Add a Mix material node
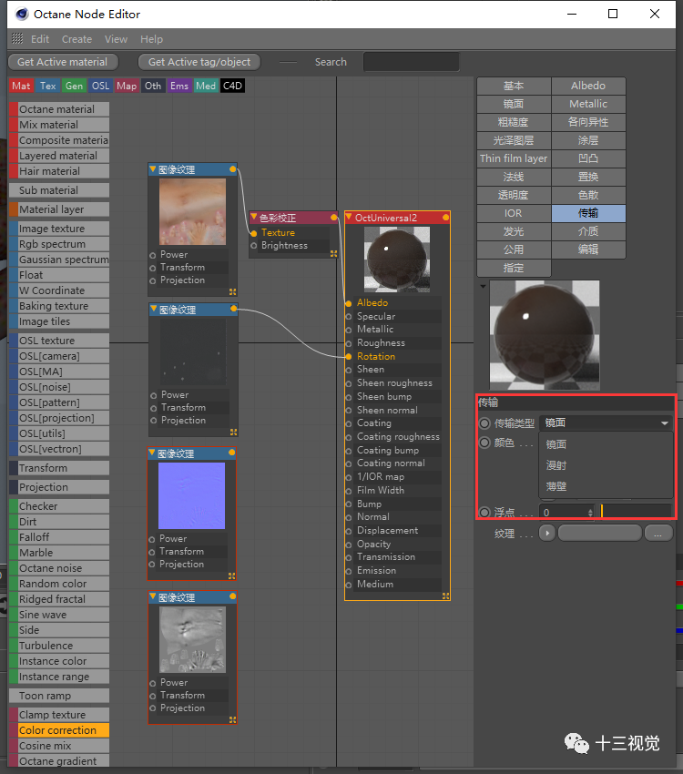 coord(59,125)
